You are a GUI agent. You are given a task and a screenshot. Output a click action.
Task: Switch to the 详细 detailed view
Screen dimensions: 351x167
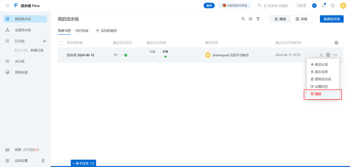[x=301, y=19]
